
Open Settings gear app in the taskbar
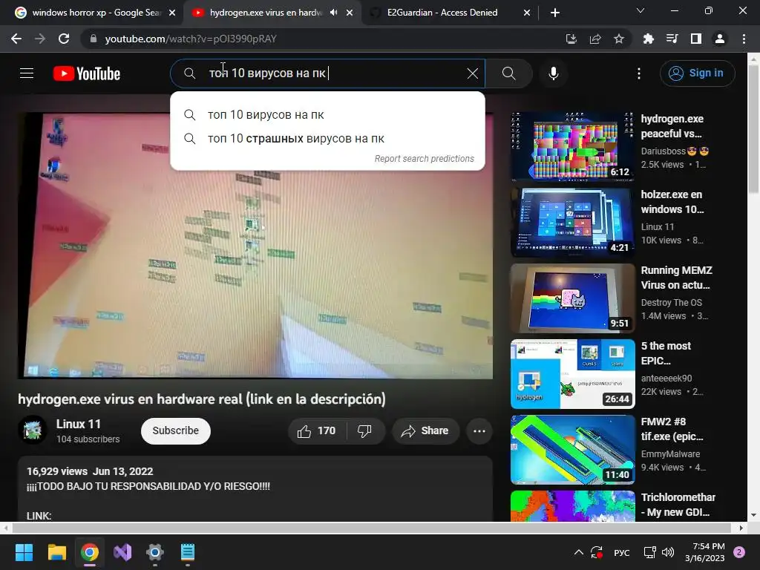coord(154,552)
